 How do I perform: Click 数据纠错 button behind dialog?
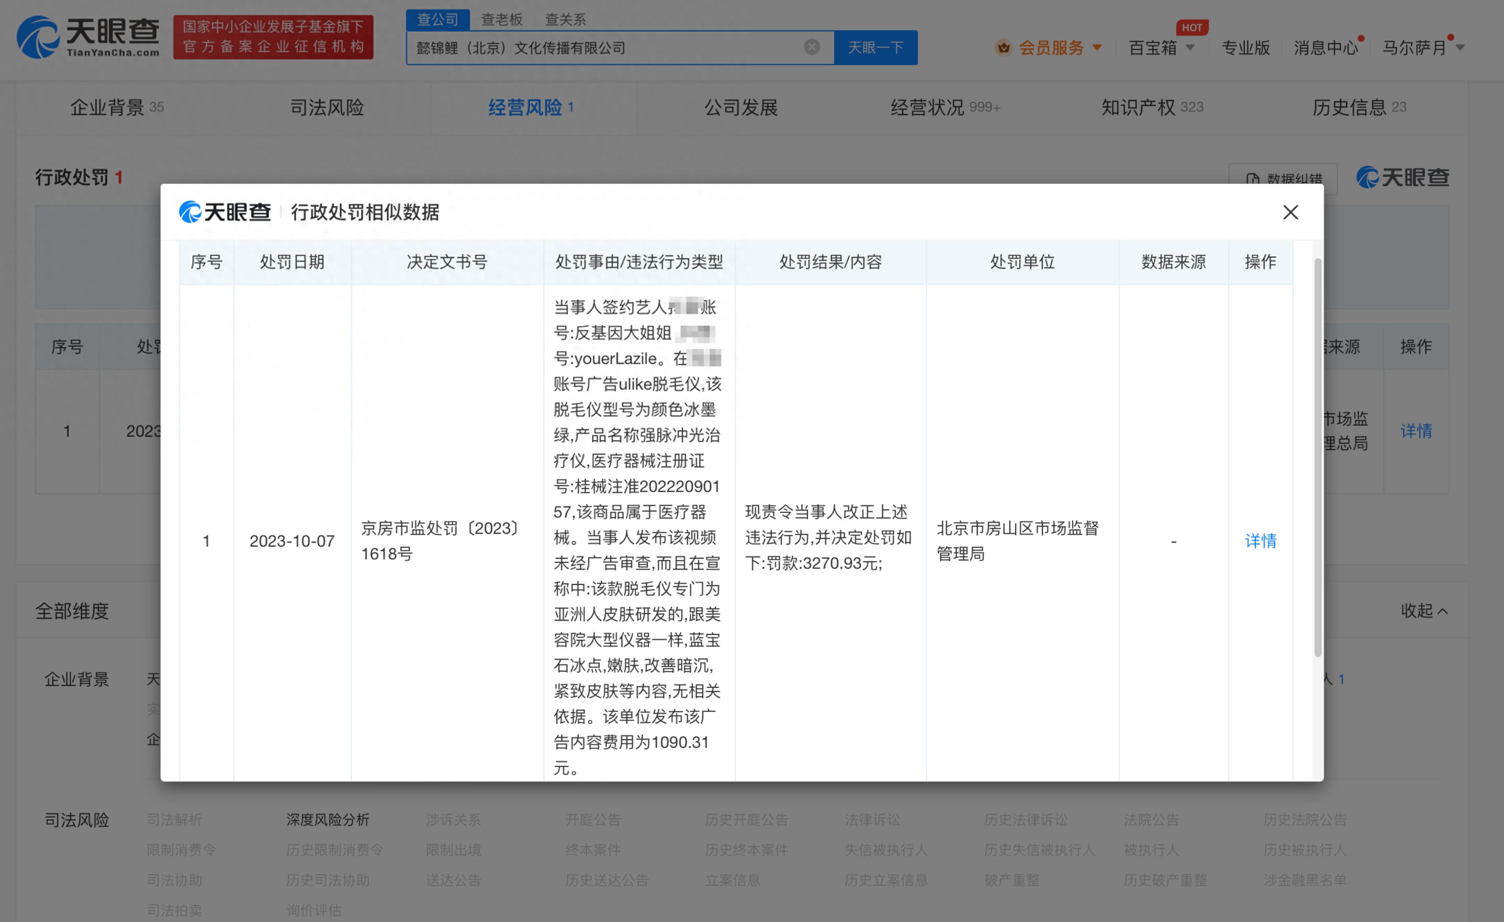click(1283, 179)
